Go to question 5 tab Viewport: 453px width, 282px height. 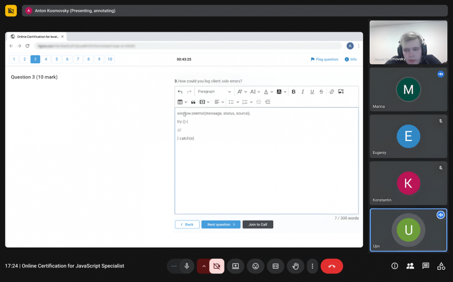(57, 59)
